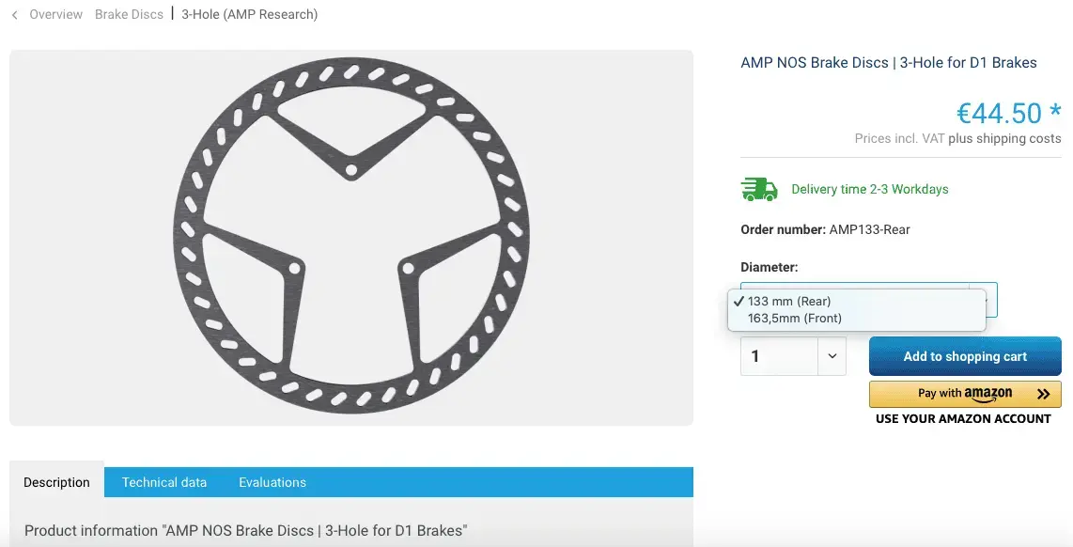Choose the 133 mm (Rear) option

point(857,302)
